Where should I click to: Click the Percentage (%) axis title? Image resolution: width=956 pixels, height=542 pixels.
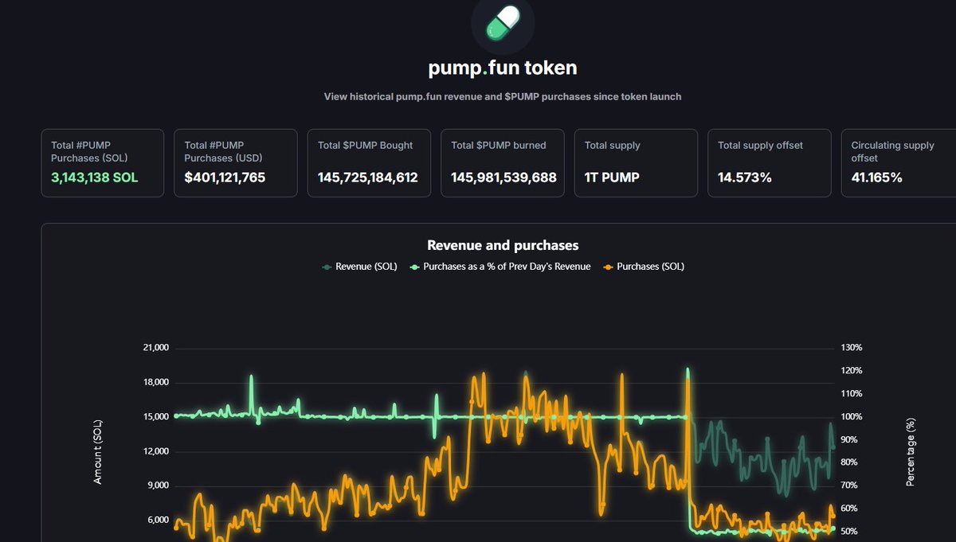911,451
